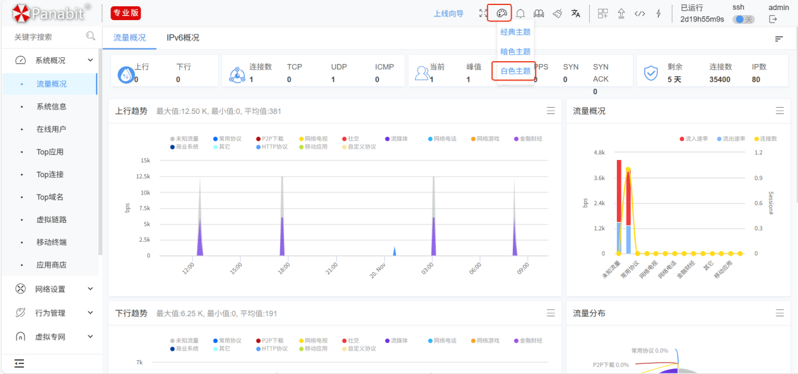This screenshot has width=798, height=374.
Task: Open the language translation icon
Action: pos(575,13)
